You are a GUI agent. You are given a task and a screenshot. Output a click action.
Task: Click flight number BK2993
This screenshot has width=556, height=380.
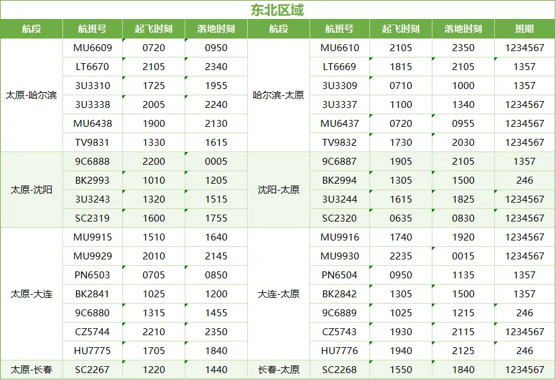pos(93,181)
